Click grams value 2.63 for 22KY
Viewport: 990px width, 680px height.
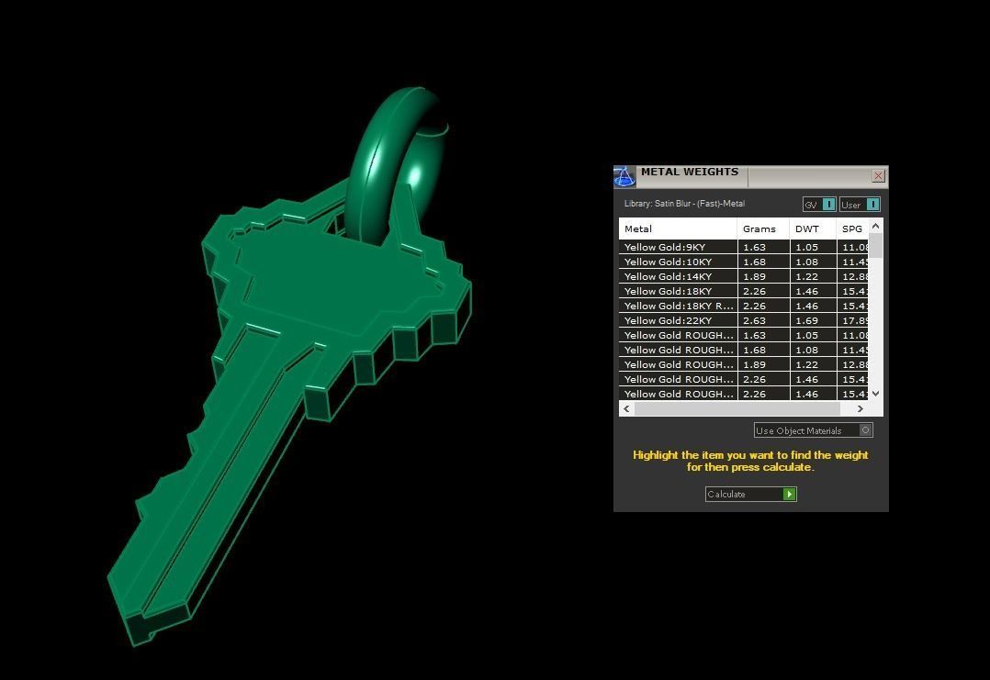point(755,320)
